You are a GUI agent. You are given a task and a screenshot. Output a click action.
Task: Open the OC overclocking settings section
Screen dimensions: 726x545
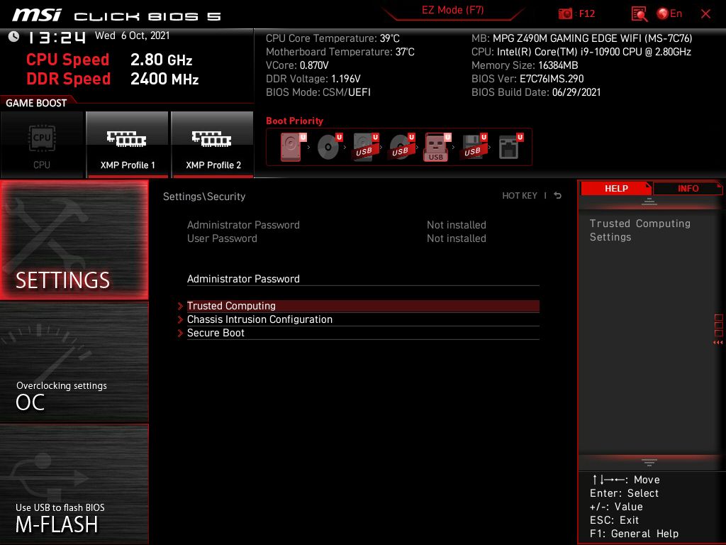[x=74, y=363]
